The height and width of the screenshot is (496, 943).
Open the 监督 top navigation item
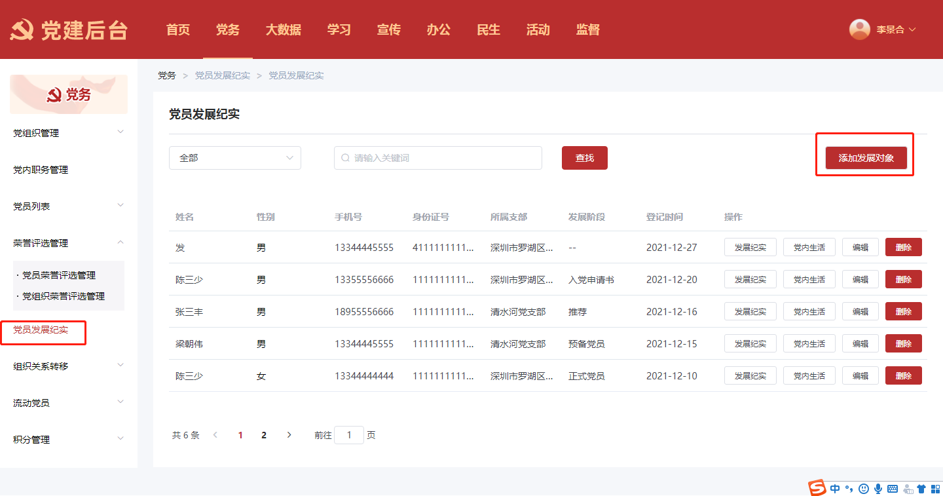[x=587, y=29]
